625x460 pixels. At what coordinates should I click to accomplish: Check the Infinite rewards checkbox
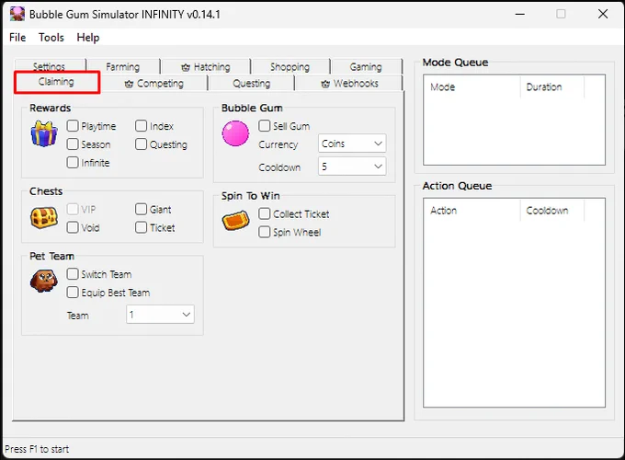(x=73, y=162)
